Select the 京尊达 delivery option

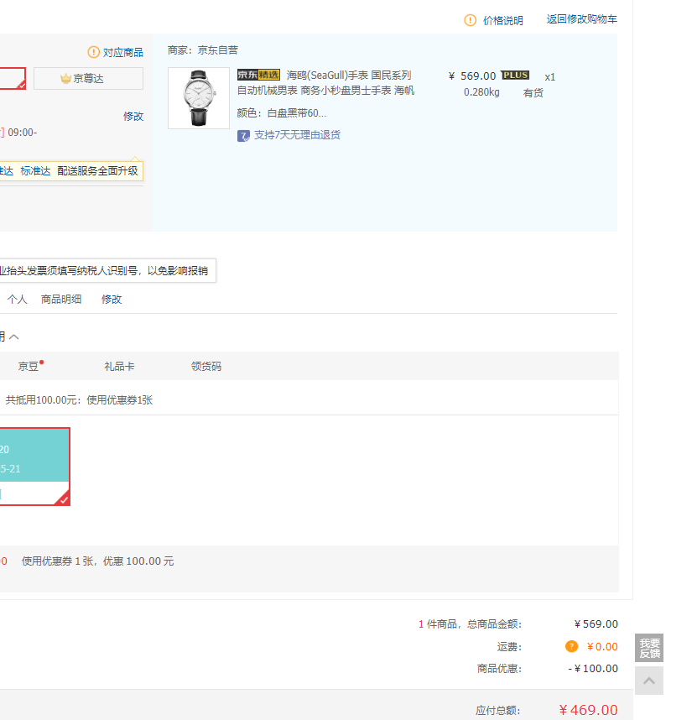[x=88, y=79]
